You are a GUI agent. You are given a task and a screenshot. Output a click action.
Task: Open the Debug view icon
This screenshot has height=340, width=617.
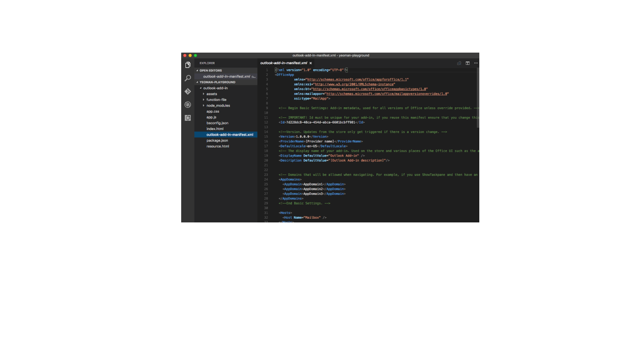point(188,104)
